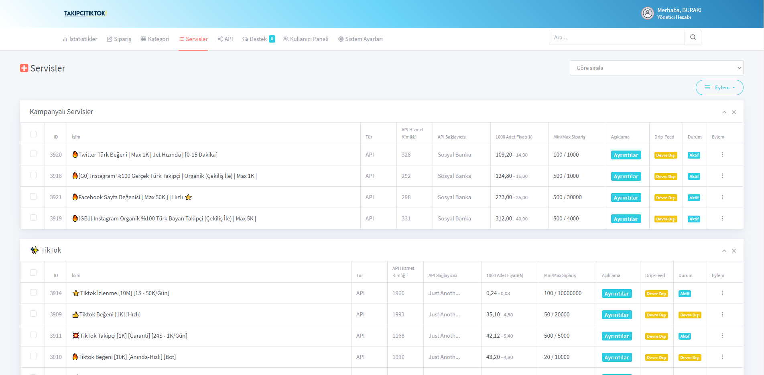The image size is (764, 375).
Task: Tick the checkbox for service 3914
Action: coord(33,292)
